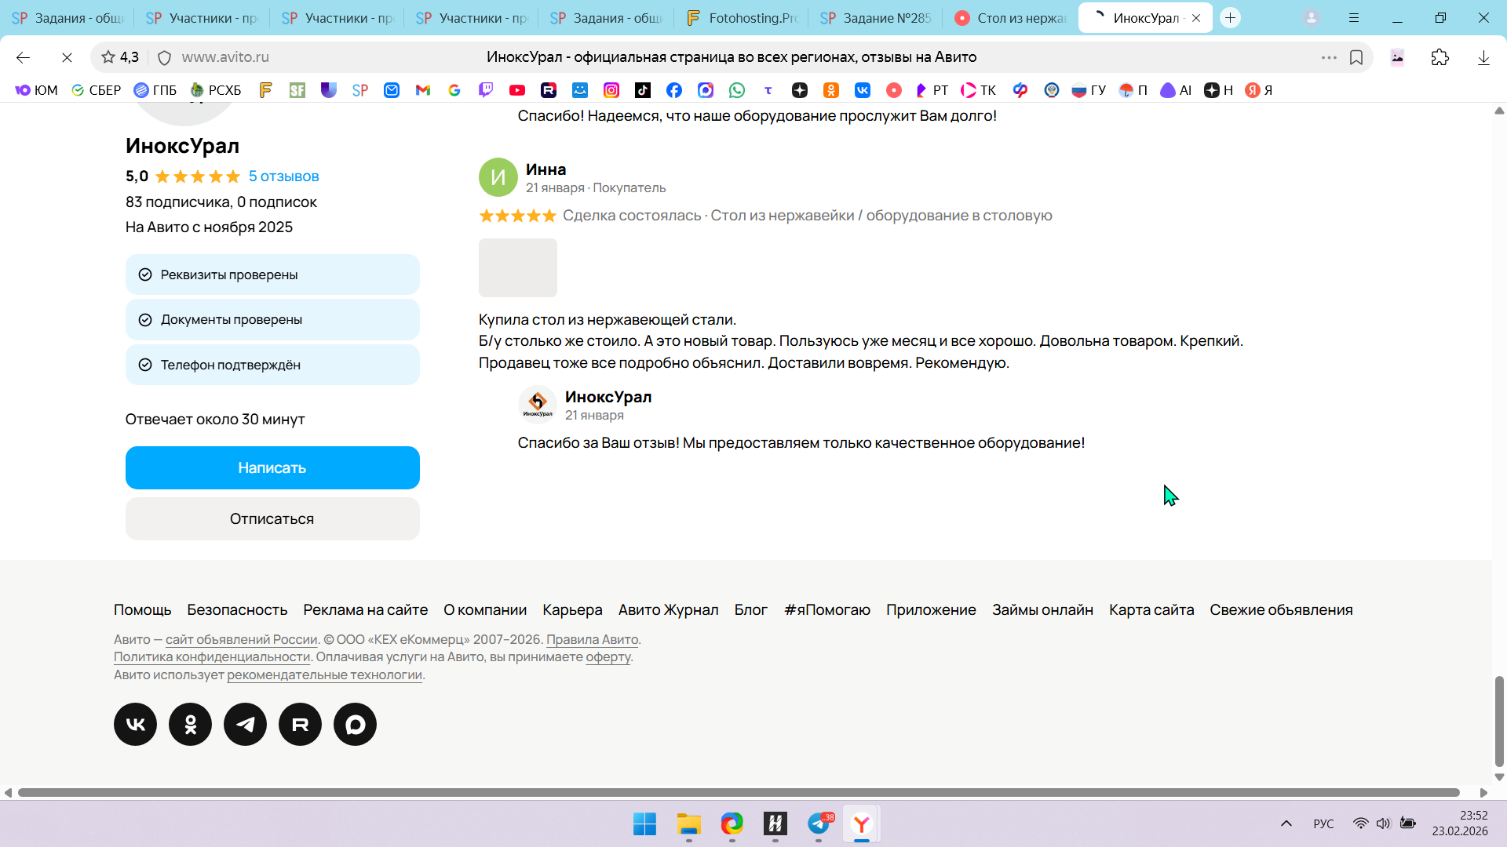The width and height of the screenshot is (1507, 847).
Task: Click the Отписаться subscription button
Action: tap(272, 518)
